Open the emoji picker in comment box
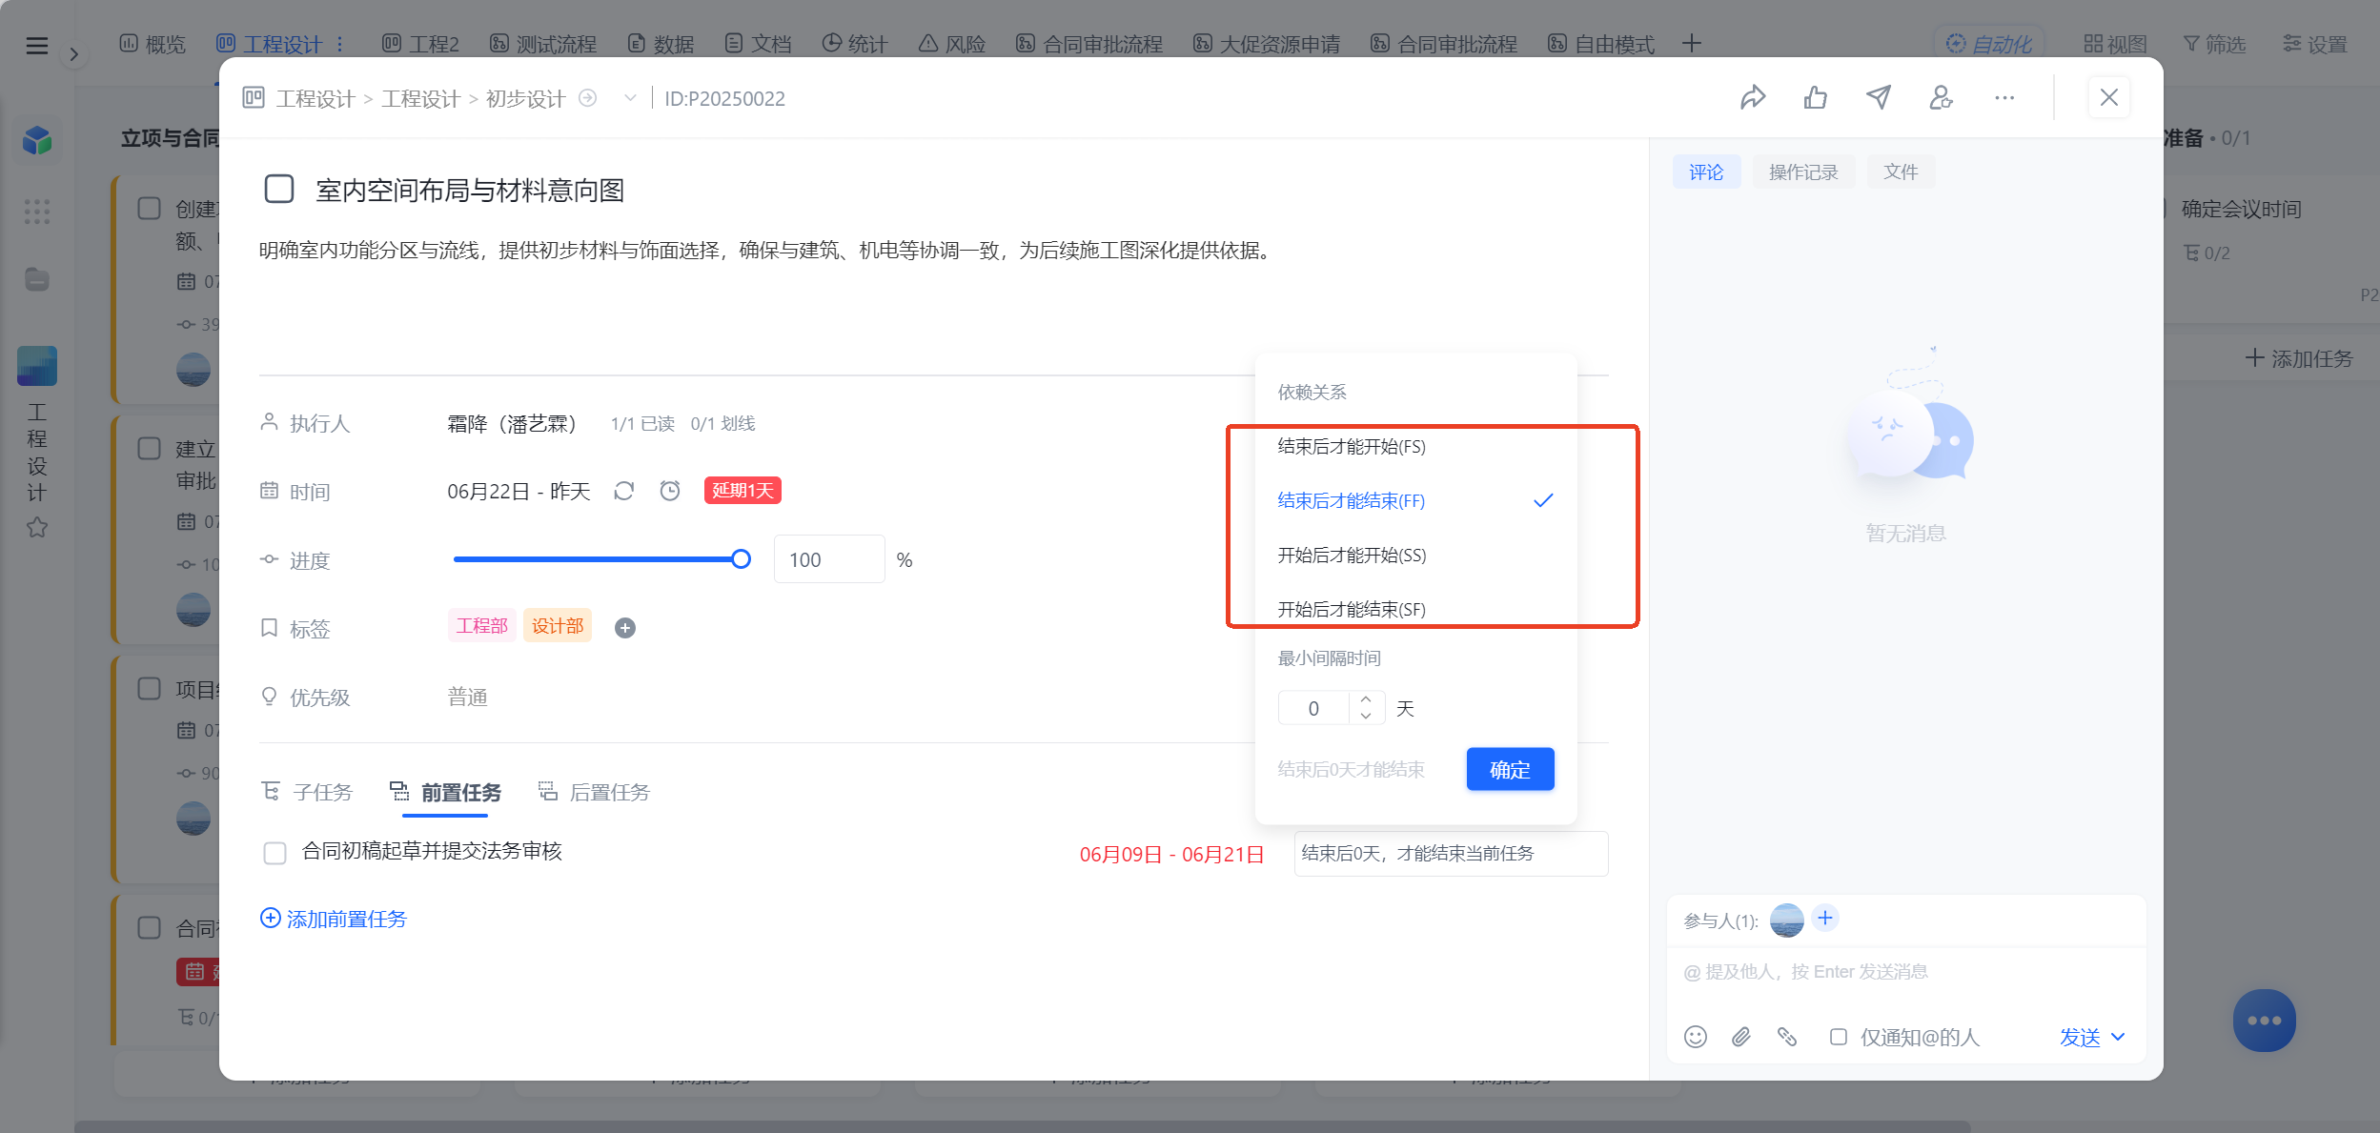Image resolution: width=2380 pixels, height=1133 pixels. click(1696, 1037)
